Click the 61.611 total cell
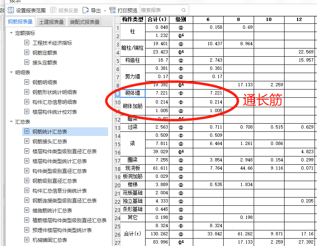This screenshot has width=317, height=246. click(x=157, y=168)
